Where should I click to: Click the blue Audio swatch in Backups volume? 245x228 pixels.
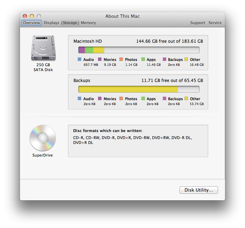[79, 98]
